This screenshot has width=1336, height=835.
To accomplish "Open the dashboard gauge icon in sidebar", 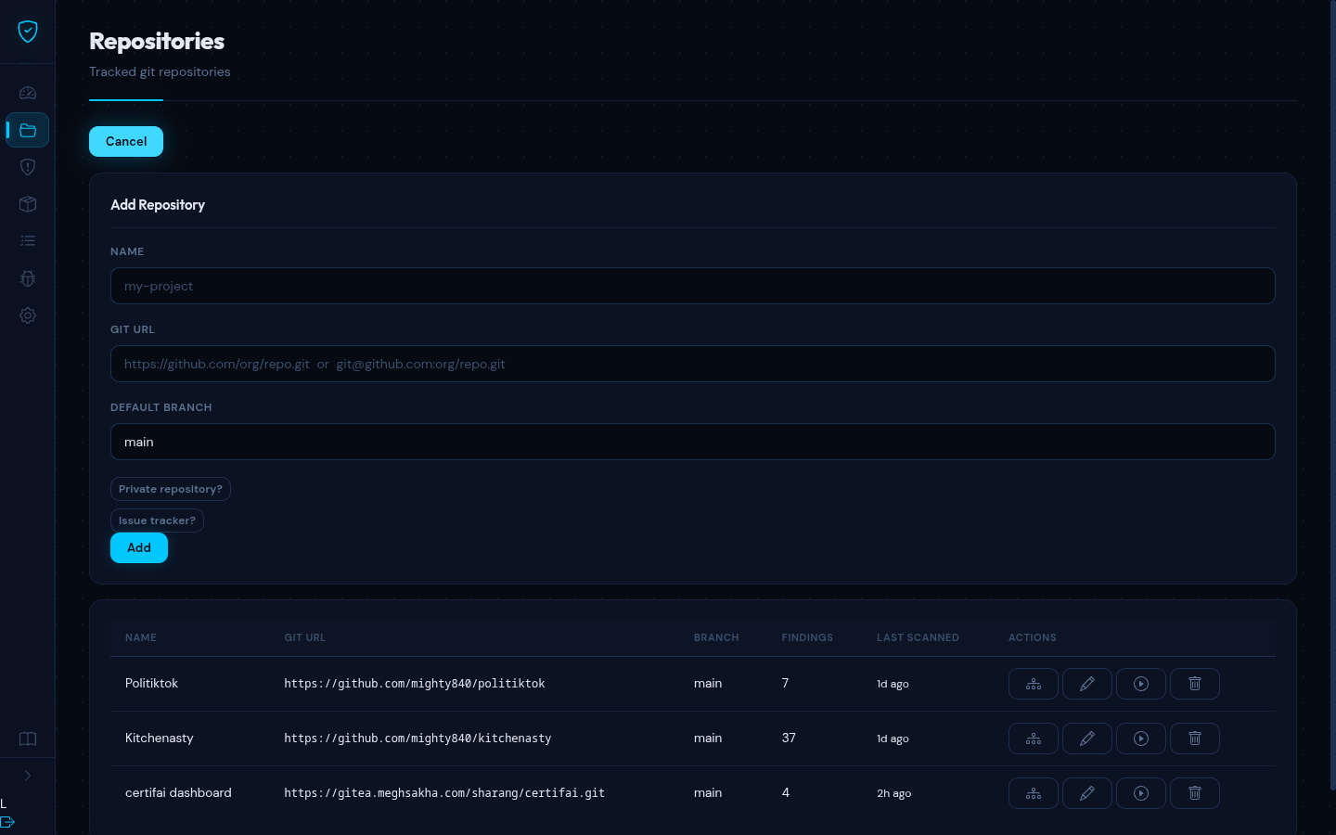I will 28,93.
